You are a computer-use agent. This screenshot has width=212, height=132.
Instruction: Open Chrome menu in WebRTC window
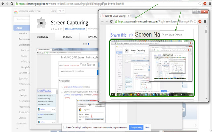coord(205,21)
